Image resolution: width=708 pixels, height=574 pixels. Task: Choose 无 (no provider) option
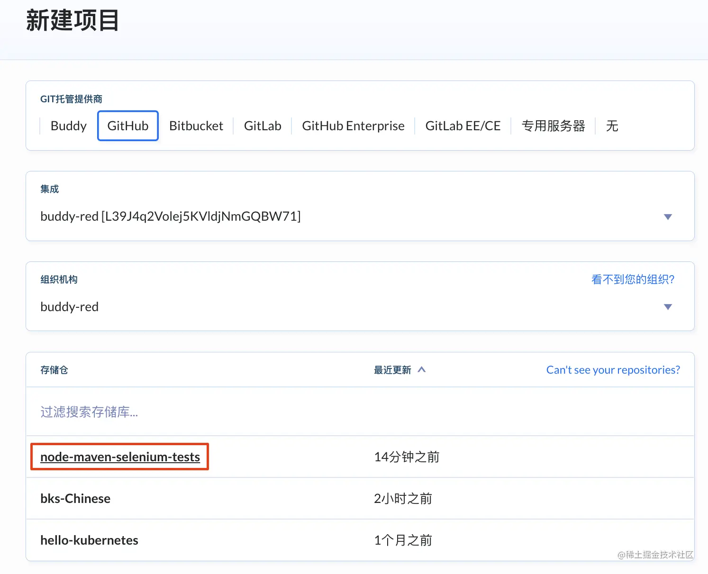(612, 126)
